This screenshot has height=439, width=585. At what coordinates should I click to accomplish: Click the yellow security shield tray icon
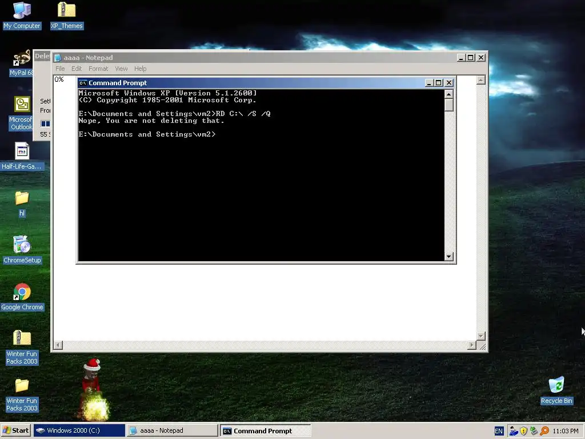[523, 431]
